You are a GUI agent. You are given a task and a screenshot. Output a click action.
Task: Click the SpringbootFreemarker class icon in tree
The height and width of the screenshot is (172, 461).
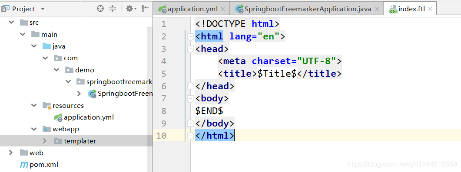pyautogui.click(x=92, y=94)
